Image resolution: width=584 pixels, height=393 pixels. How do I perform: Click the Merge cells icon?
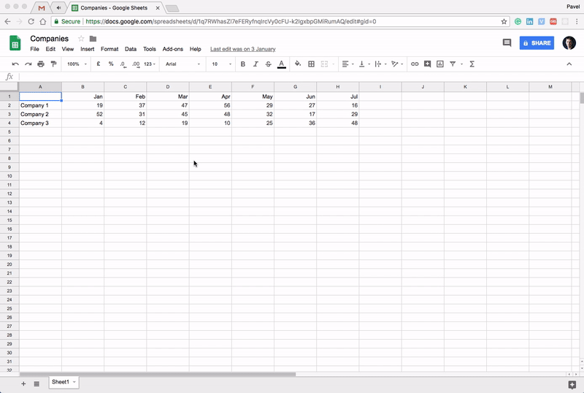[324, 64]
